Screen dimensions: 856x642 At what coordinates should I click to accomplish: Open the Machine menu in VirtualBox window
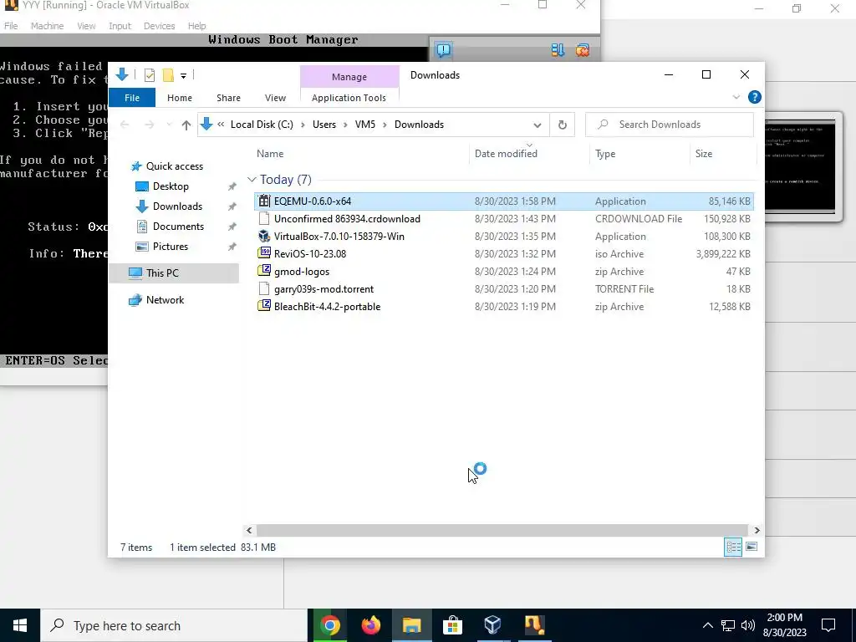pyautogui.click(x=47, y=26)
